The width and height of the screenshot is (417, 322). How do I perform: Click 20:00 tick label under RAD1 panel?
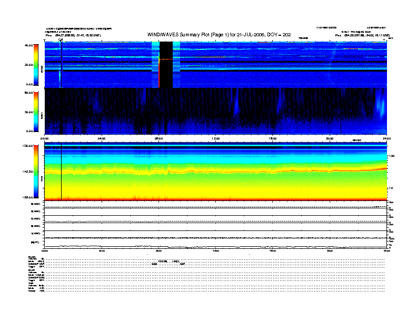[x=330, y=138]
